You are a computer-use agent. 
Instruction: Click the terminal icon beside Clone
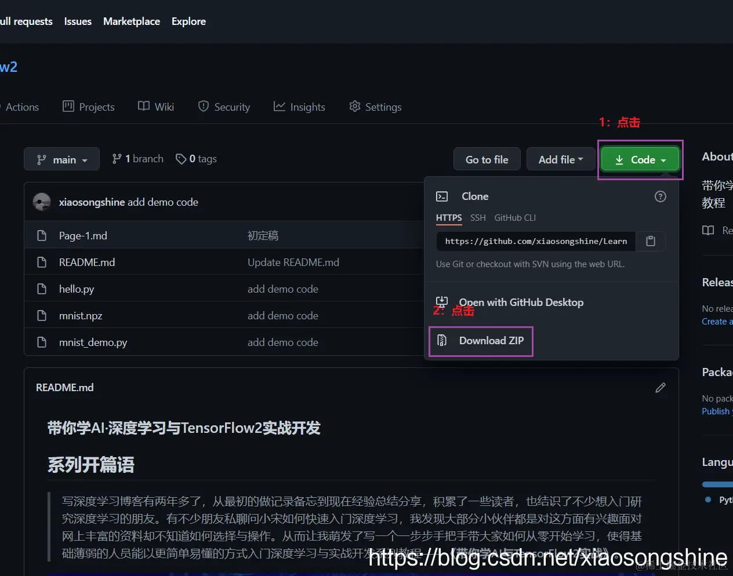[442, 196]
